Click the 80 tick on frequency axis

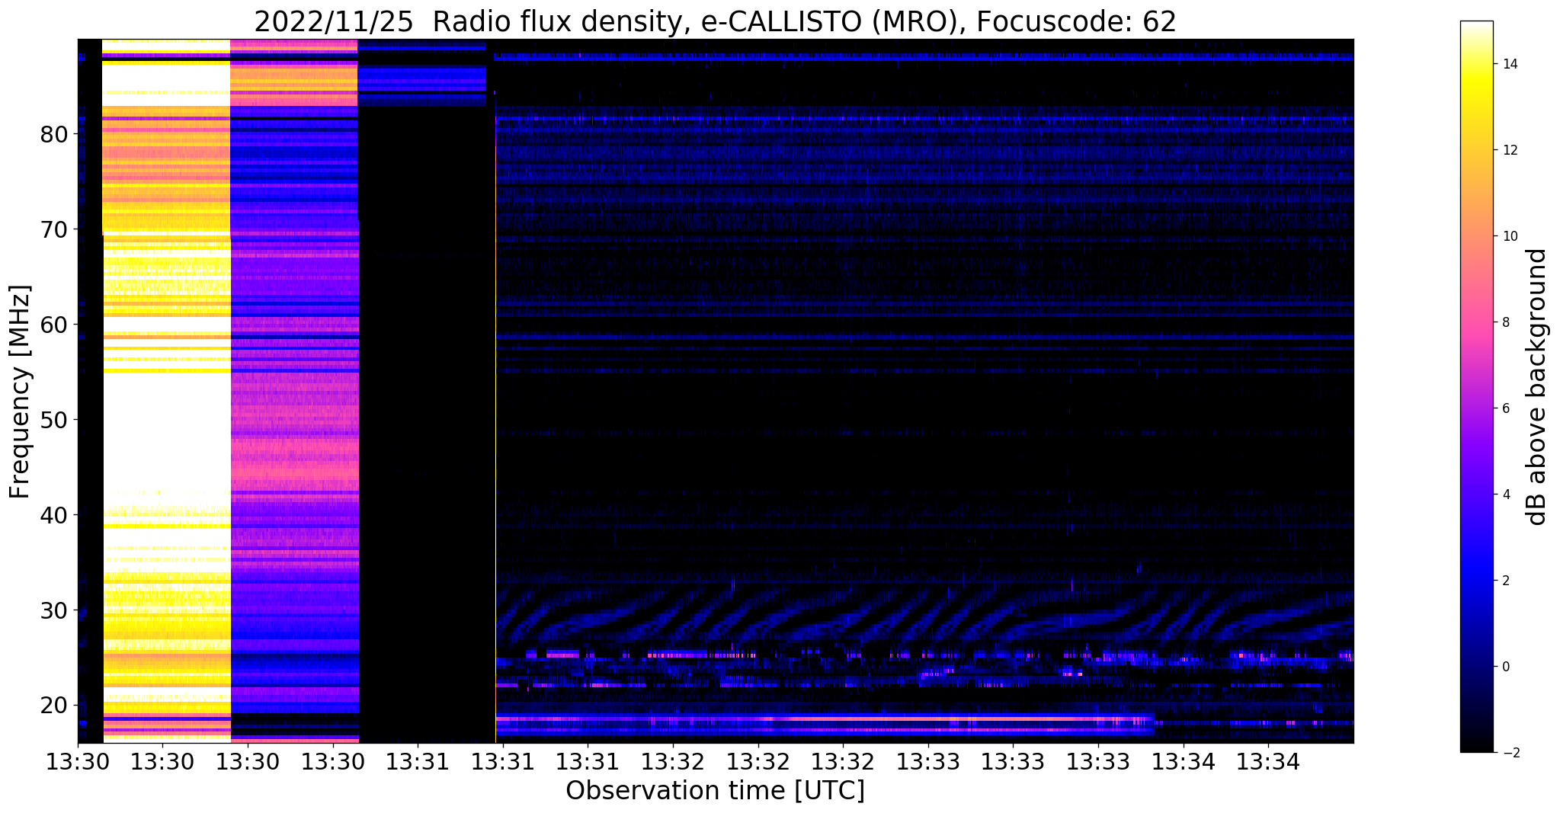click(54, 134)
